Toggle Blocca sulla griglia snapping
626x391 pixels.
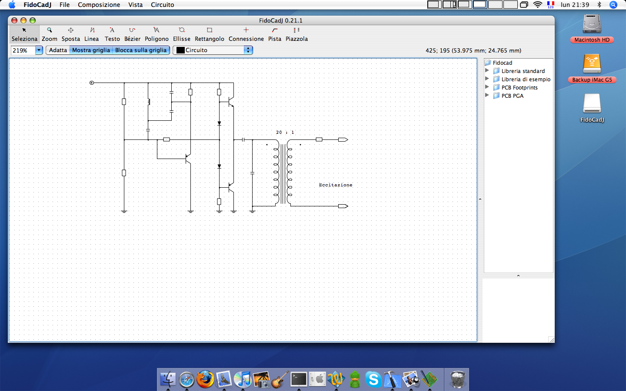(x=141, y=50)
